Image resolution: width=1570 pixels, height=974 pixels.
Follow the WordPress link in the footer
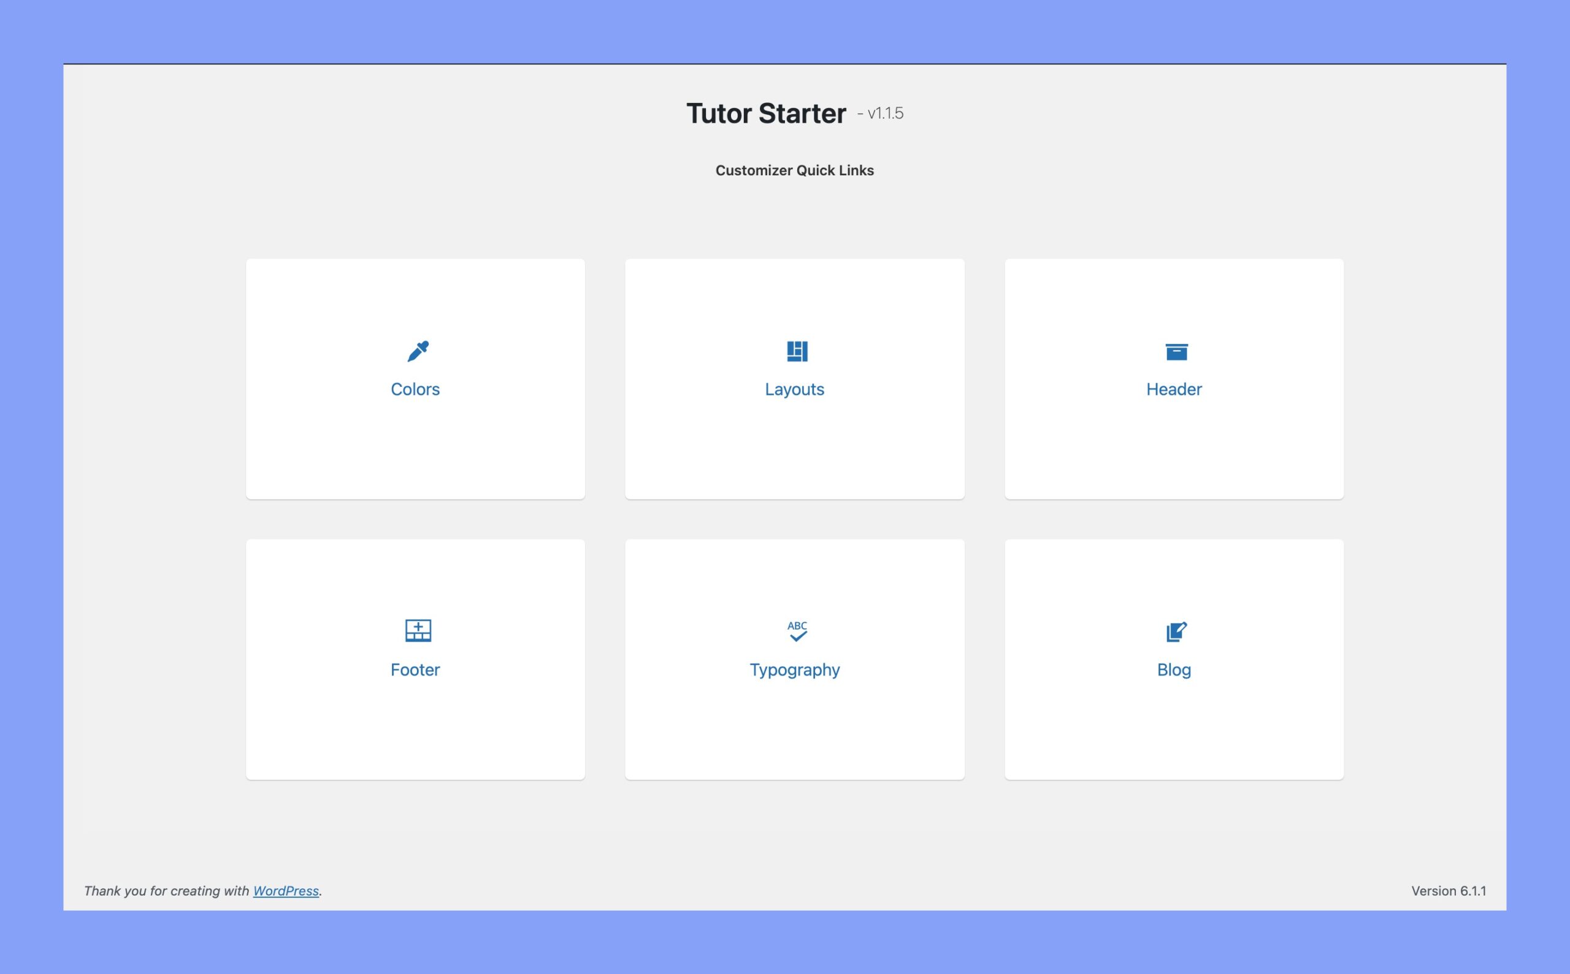286,890
